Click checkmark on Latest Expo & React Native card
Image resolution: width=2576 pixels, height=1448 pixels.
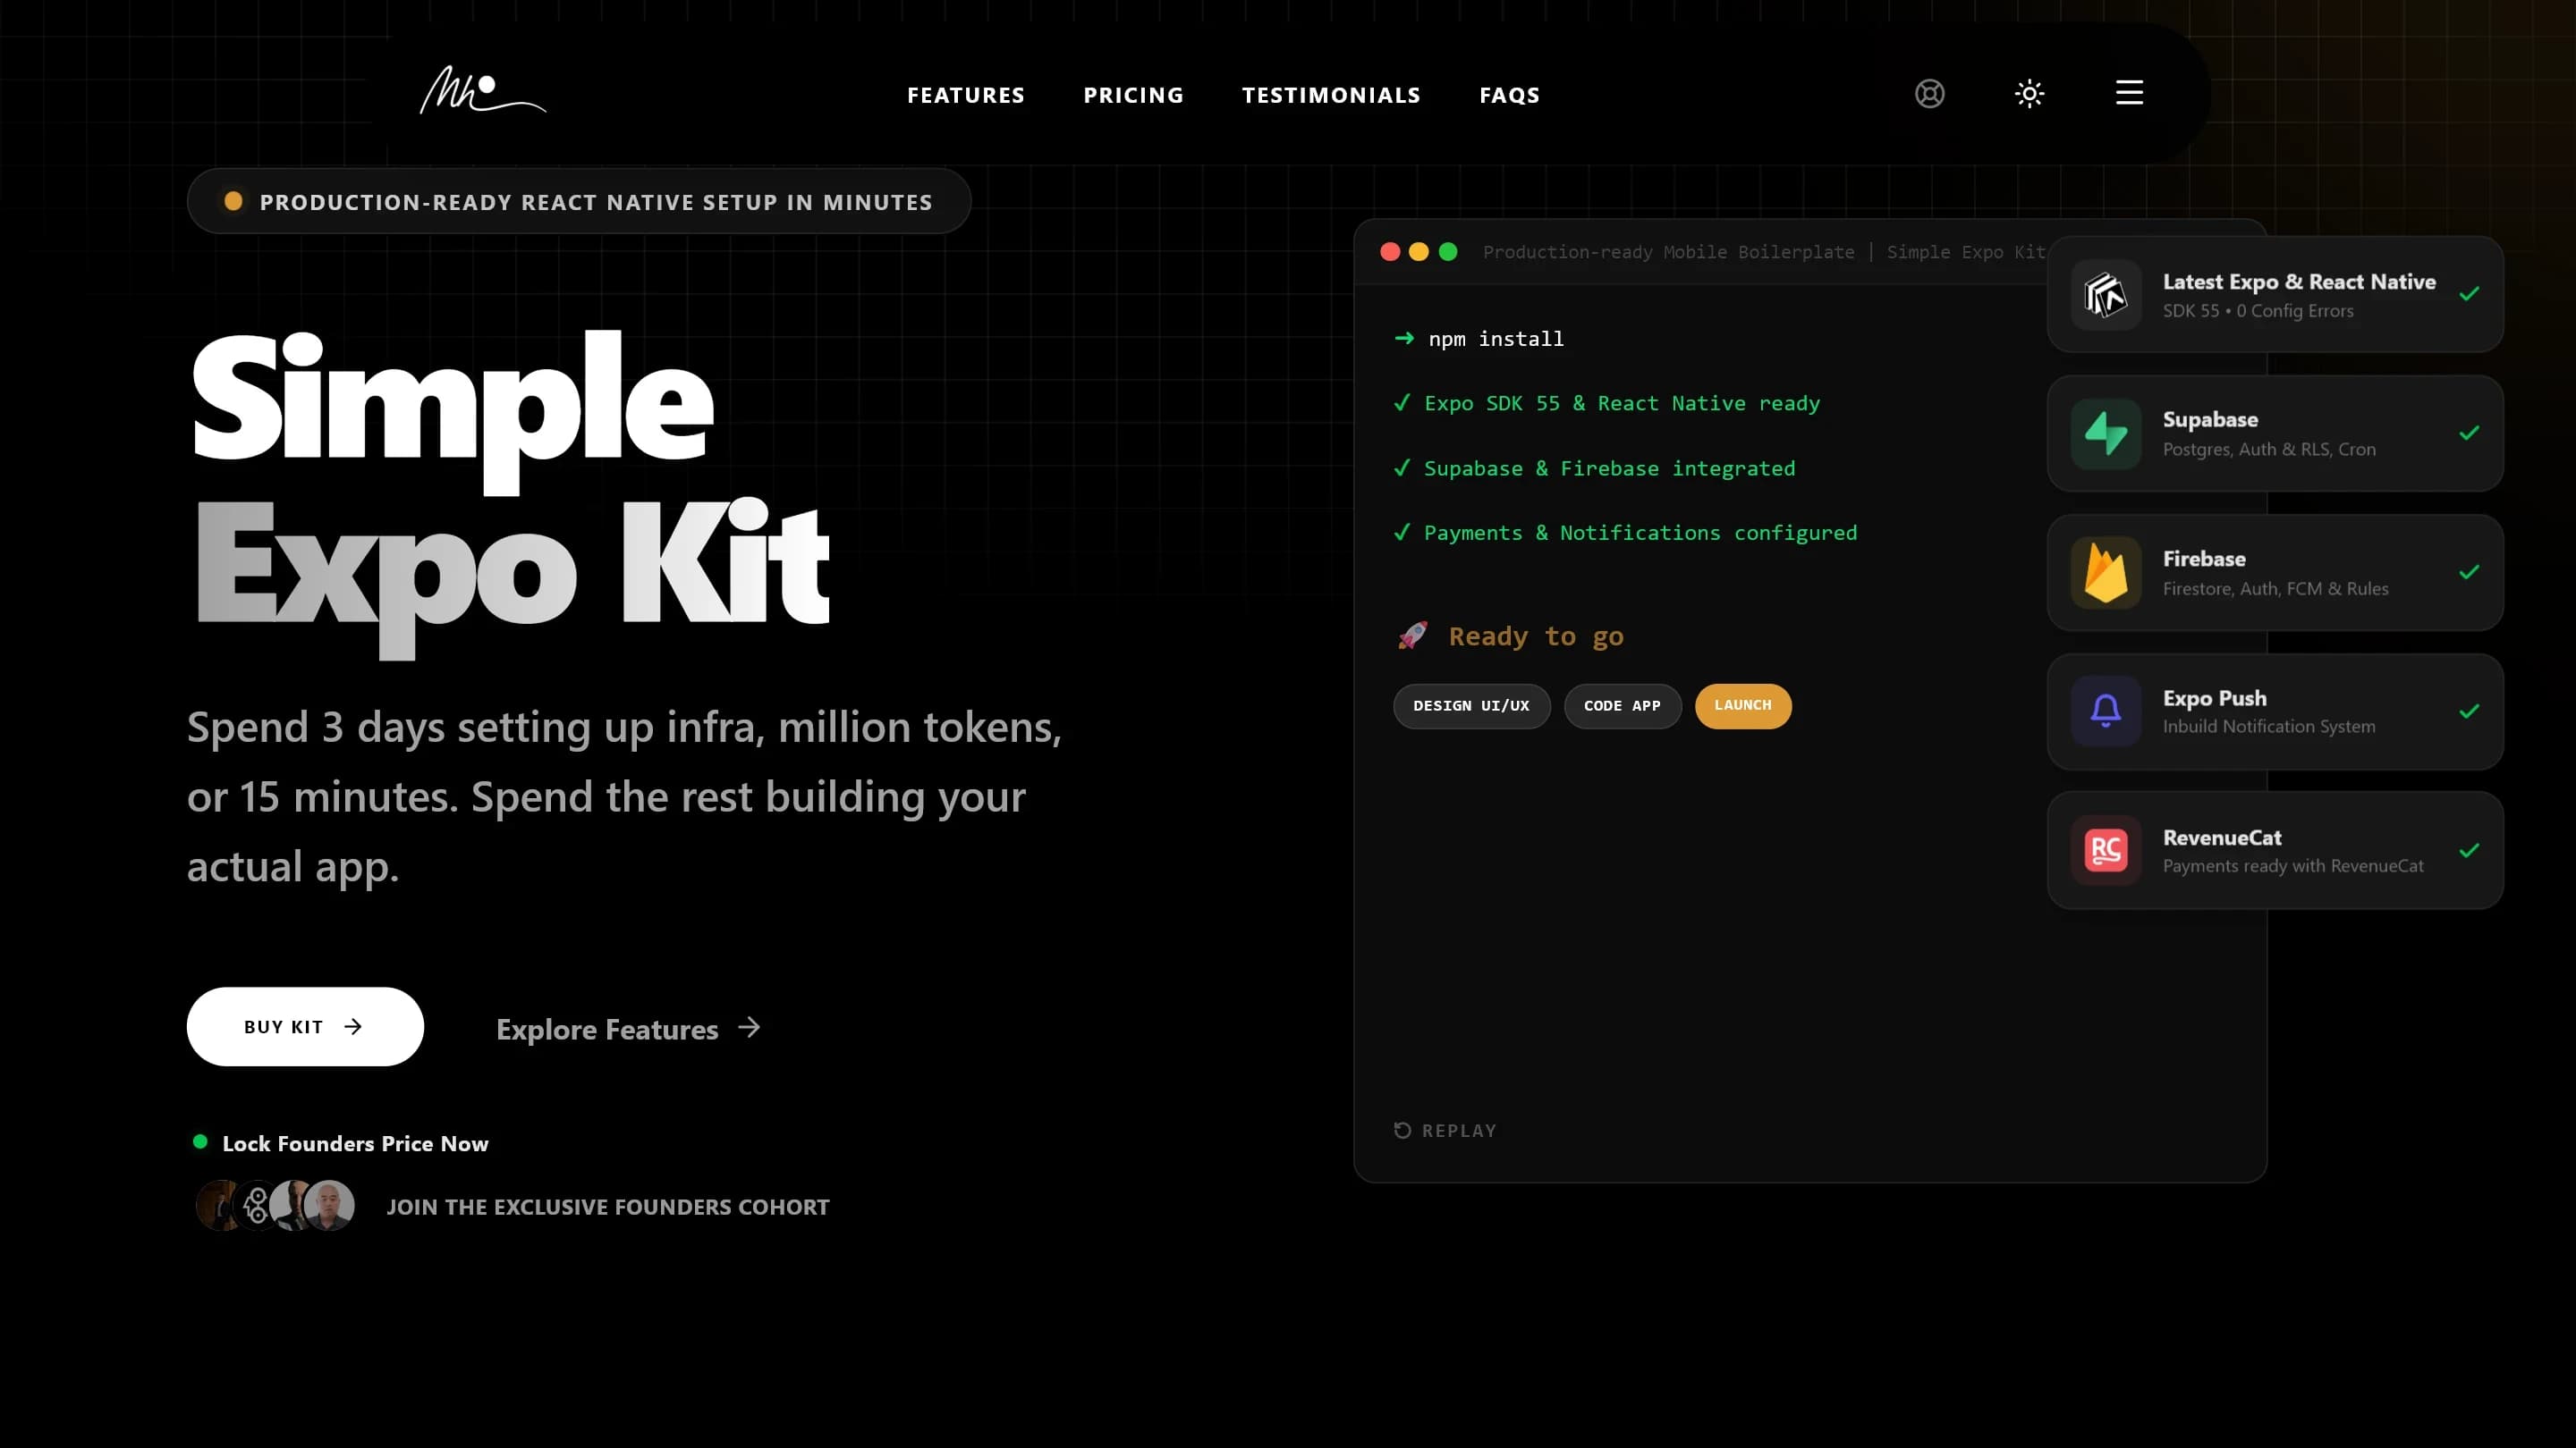2468,294
